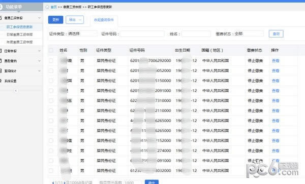Open the 导出 export dropdown button
The height and width of the screenshot is (184, 305).
pyautogui.click(x=75, y=20)
